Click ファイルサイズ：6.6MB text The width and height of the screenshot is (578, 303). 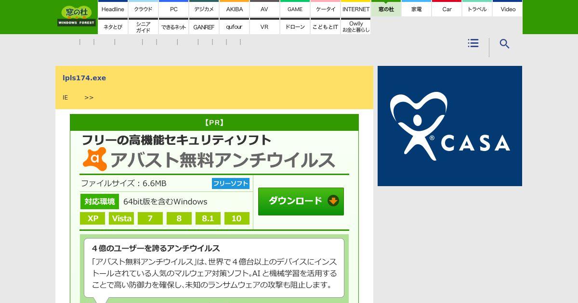[124, 183]
